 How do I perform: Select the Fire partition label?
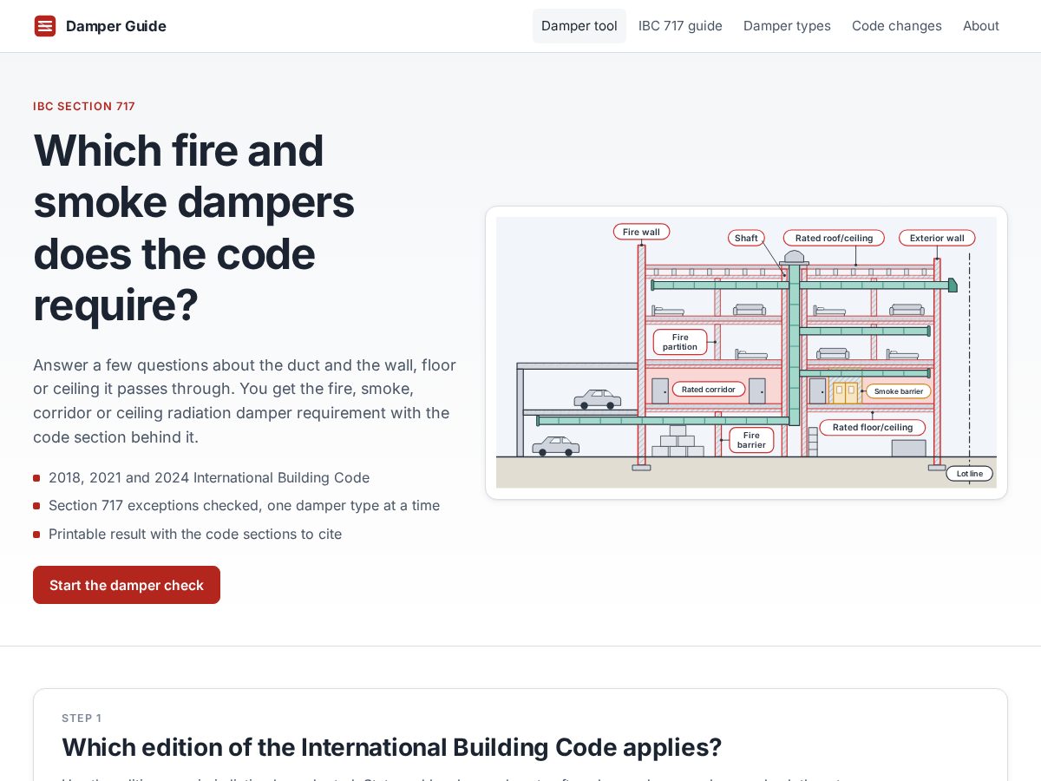[680, 342]
